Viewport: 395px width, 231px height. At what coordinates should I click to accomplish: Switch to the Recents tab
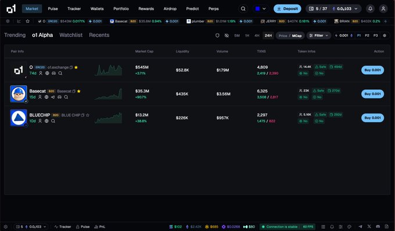[x=99, y=35]
